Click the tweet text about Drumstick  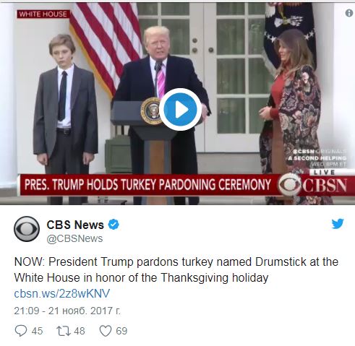176,269
